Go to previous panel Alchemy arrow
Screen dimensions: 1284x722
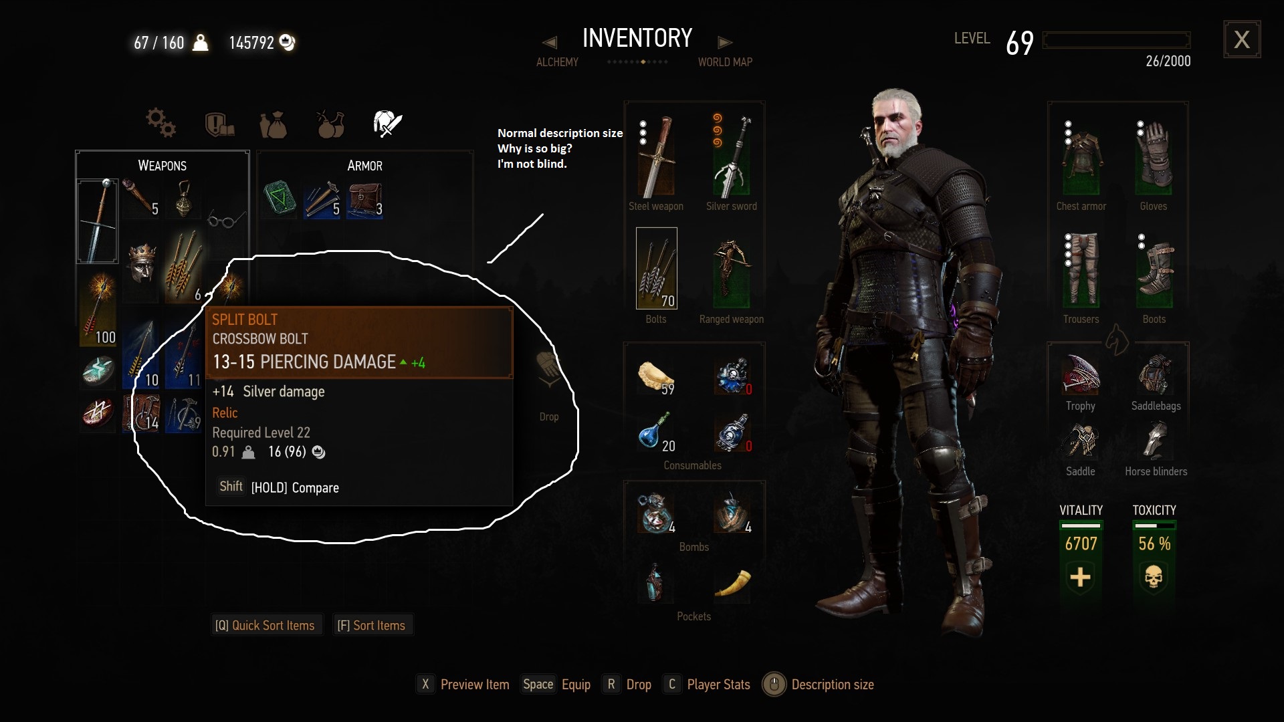coord(550,43)
